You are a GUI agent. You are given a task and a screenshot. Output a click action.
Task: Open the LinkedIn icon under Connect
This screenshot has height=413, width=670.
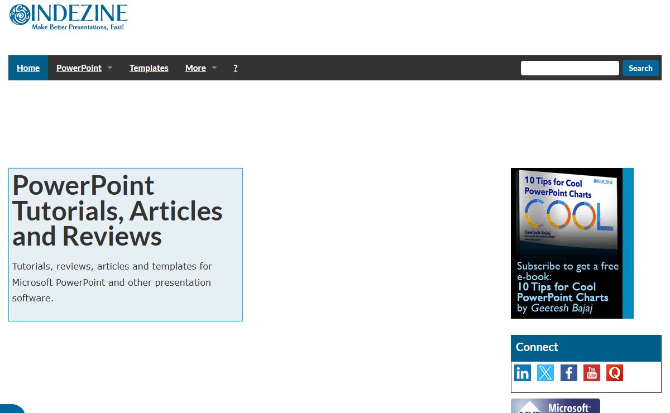click(x=523, y=373)
